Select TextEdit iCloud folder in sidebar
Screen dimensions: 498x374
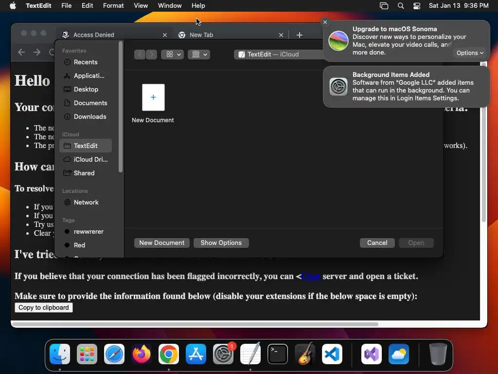[86, 146]
